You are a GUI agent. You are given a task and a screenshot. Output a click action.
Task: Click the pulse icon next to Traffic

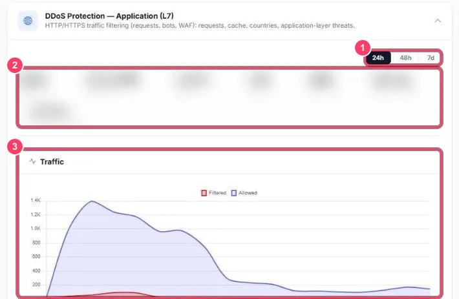(x=32, y=161)
